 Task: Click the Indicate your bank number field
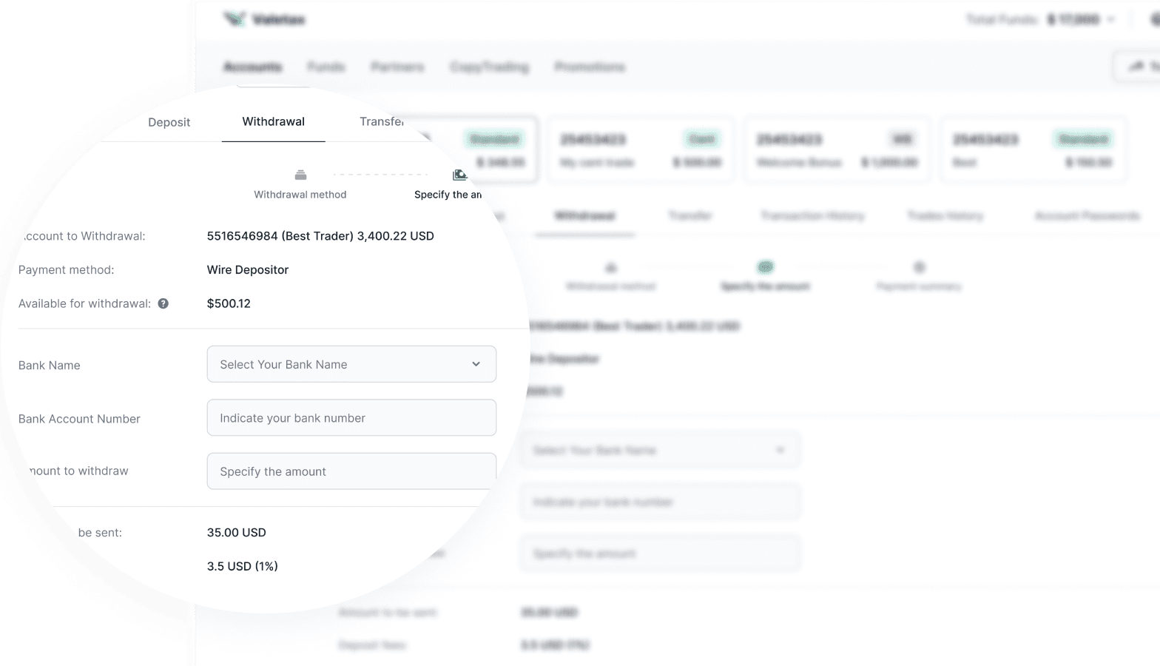point(351,418)
